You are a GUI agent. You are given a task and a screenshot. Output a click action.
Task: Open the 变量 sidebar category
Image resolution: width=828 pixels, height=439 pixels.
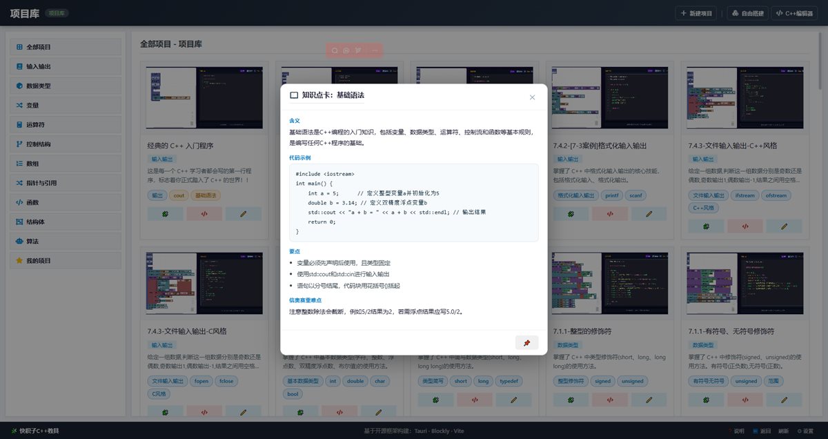(66, 105)
